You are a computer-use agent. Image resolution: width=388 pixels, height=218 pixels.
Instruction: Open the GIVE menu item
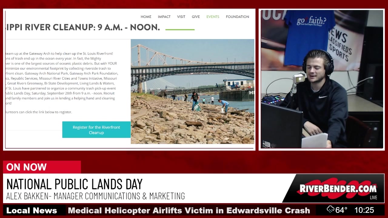tap(196, 17)
